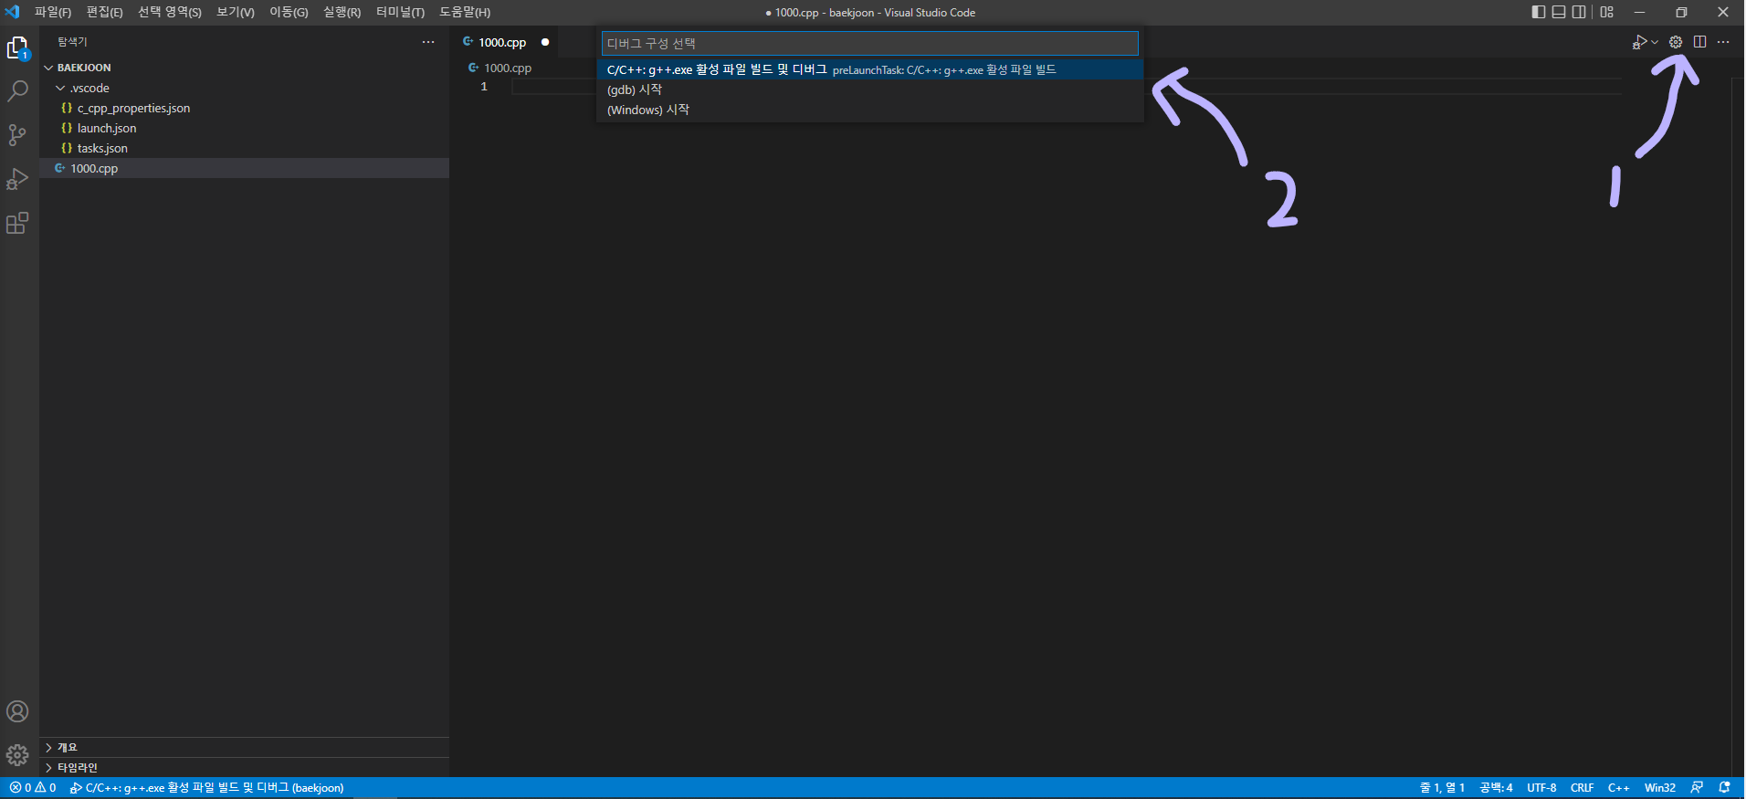
Task: Click errors and warnings count in status bar
Action: point(33,787)
